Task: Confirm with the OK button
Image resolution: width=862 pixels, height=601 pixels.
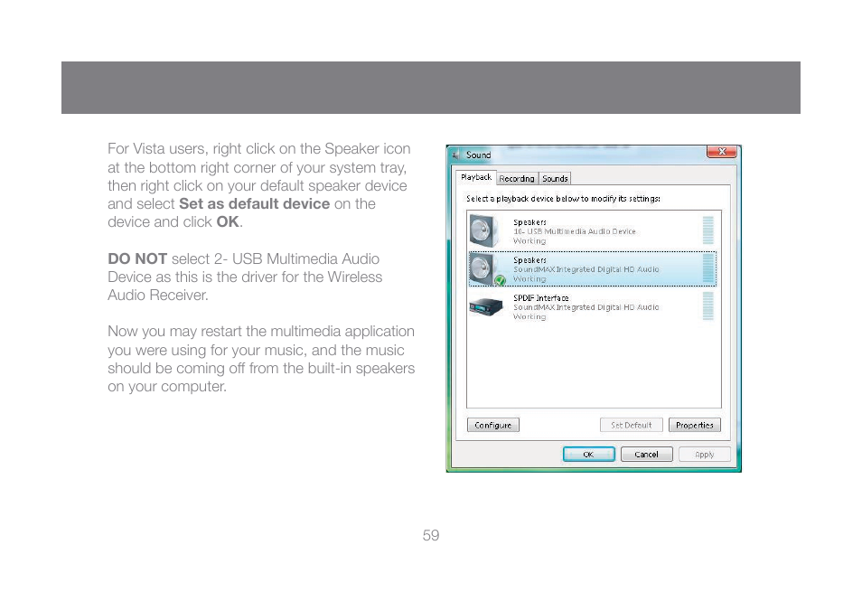Action: pos(589,455)
